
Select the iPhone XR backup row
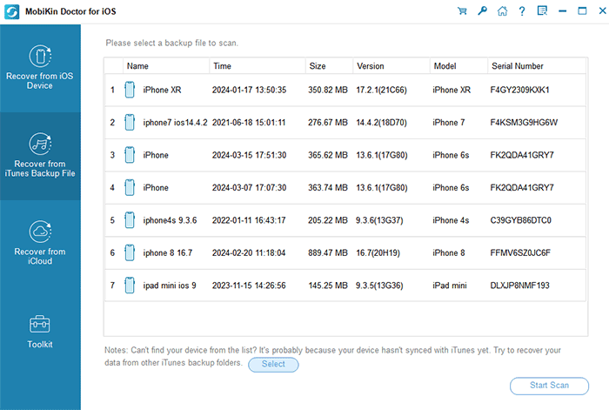[345, 90]
